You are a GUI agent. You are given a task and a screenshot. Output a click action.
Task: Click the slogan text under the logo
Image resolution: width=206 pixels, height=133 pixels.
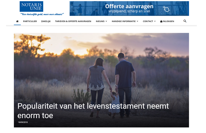42,14
